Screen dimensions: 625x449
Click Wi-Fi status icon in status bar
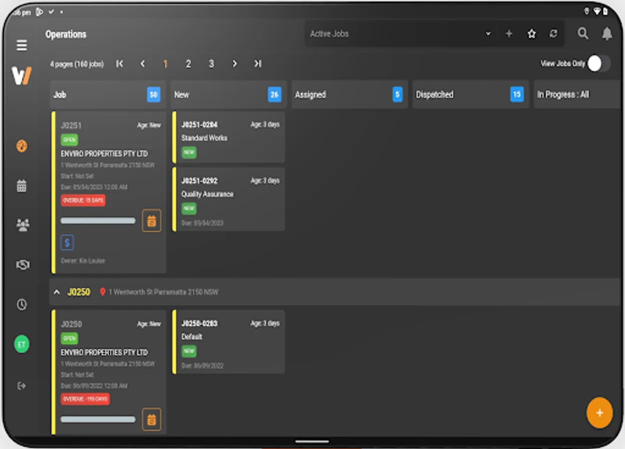[597, 11]
